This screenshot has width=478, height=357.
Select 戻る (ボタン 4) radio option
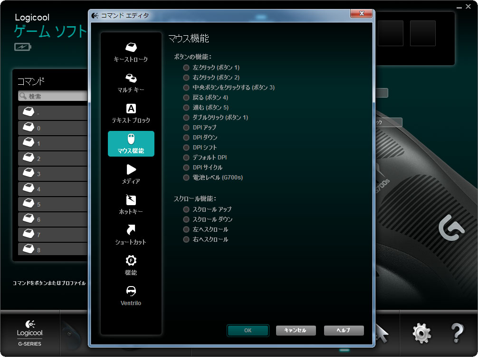pyautogui.click(x=186, y=98)
